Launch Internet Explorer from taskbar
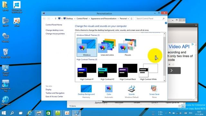The image size is (206, 116). point(30,113)
